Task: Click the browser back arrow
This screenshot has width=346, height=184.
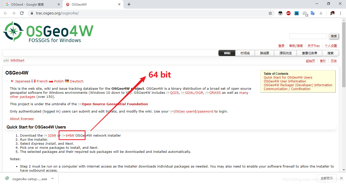Action: click(6, 13)
